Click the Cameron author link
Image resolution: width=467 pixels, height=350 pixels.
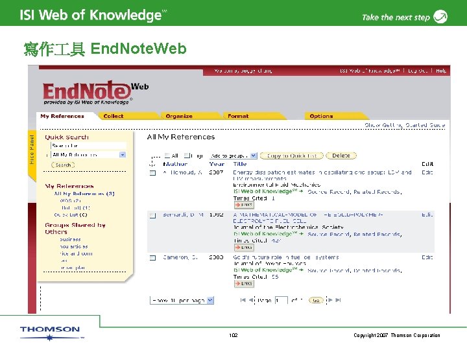[180, 257]
